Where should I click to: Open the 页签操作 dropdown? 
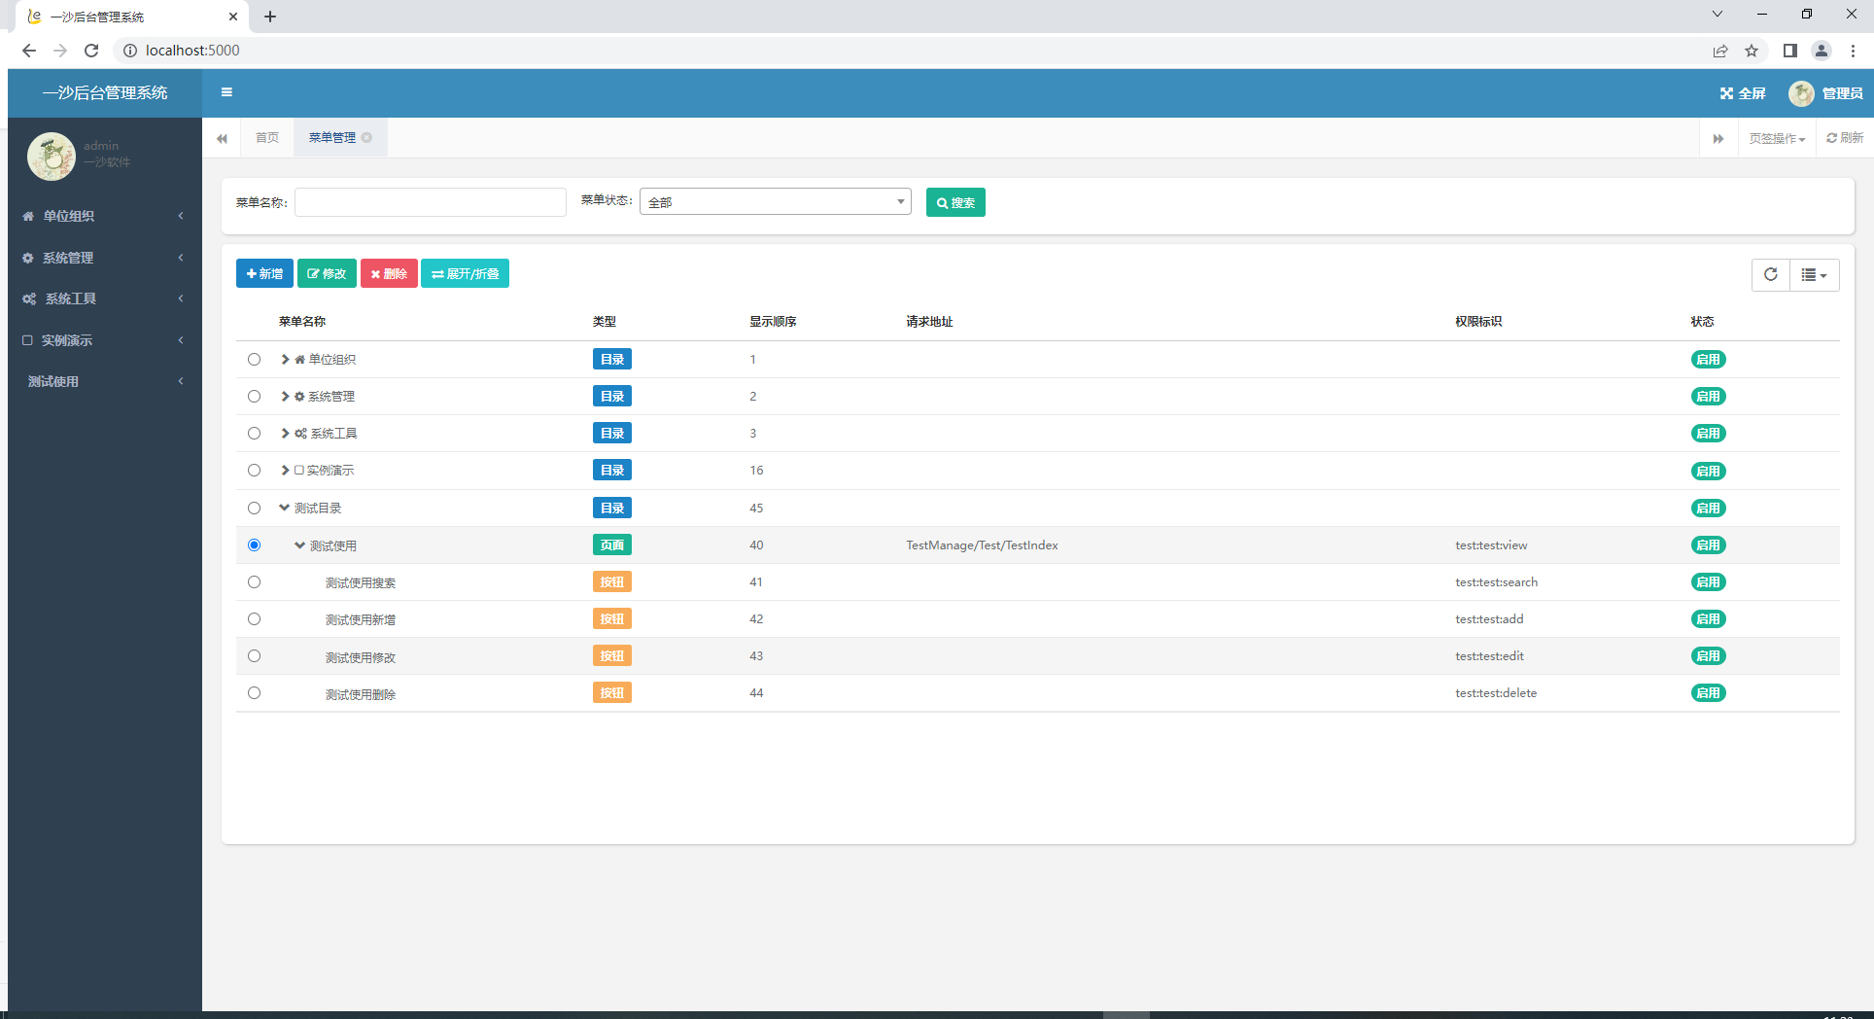pos(1777,138)
